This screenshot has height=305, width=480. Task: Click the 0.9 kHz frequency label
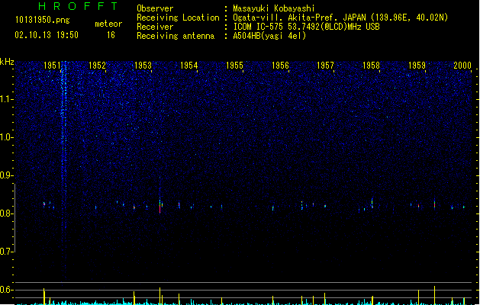pyautogui.click(x=6, y=175)
